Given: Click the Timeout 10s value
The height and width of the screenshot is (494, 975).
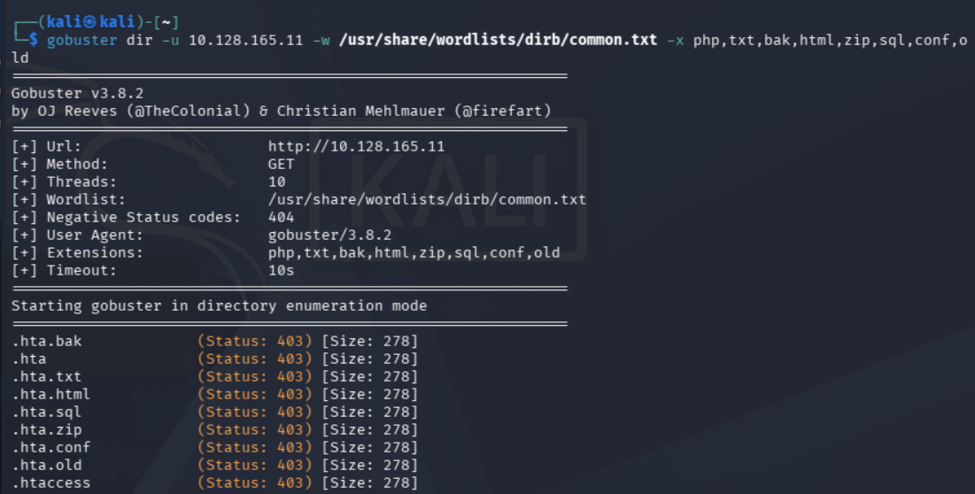Looking at the screenshot, I should coord(281,271).
